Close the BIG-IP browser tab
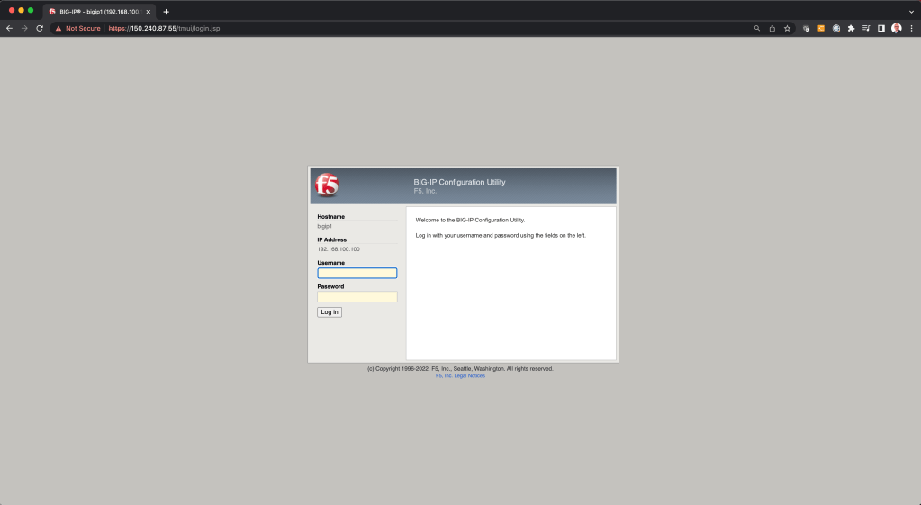This screenshot has height=505, width=921. click(149, 11)
